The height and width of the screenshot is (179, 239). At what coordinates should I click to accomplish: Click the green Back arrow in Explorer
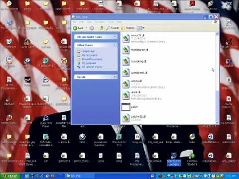pos(75,28)
